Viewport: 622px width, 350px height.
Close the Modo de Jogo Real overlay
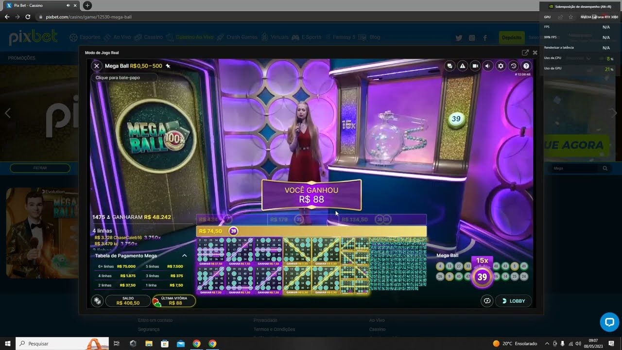click(535, 52)
